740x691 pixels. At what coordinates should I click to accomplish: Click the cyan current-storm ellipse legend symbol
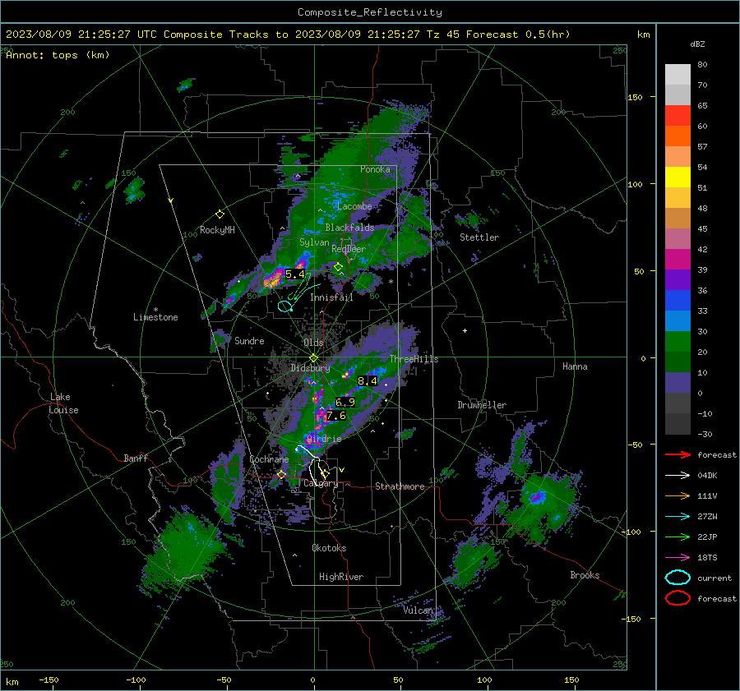pyautogui.click(x=678, y=578)
